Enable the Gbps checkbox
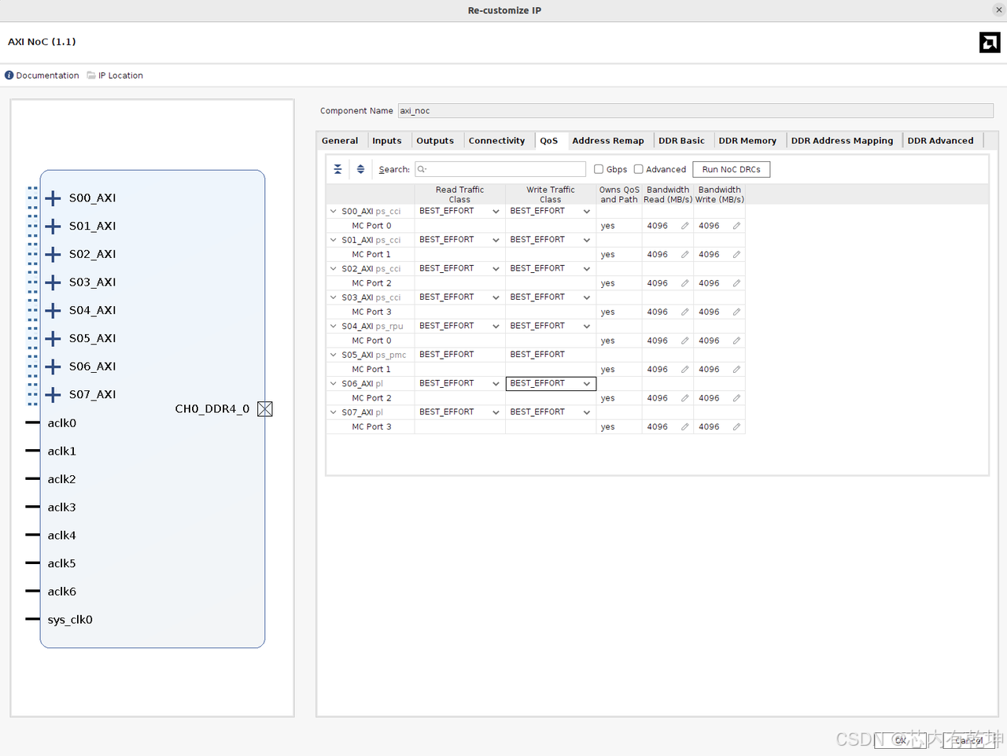The height and width of the screenshot is (756, 1007). 599,169
